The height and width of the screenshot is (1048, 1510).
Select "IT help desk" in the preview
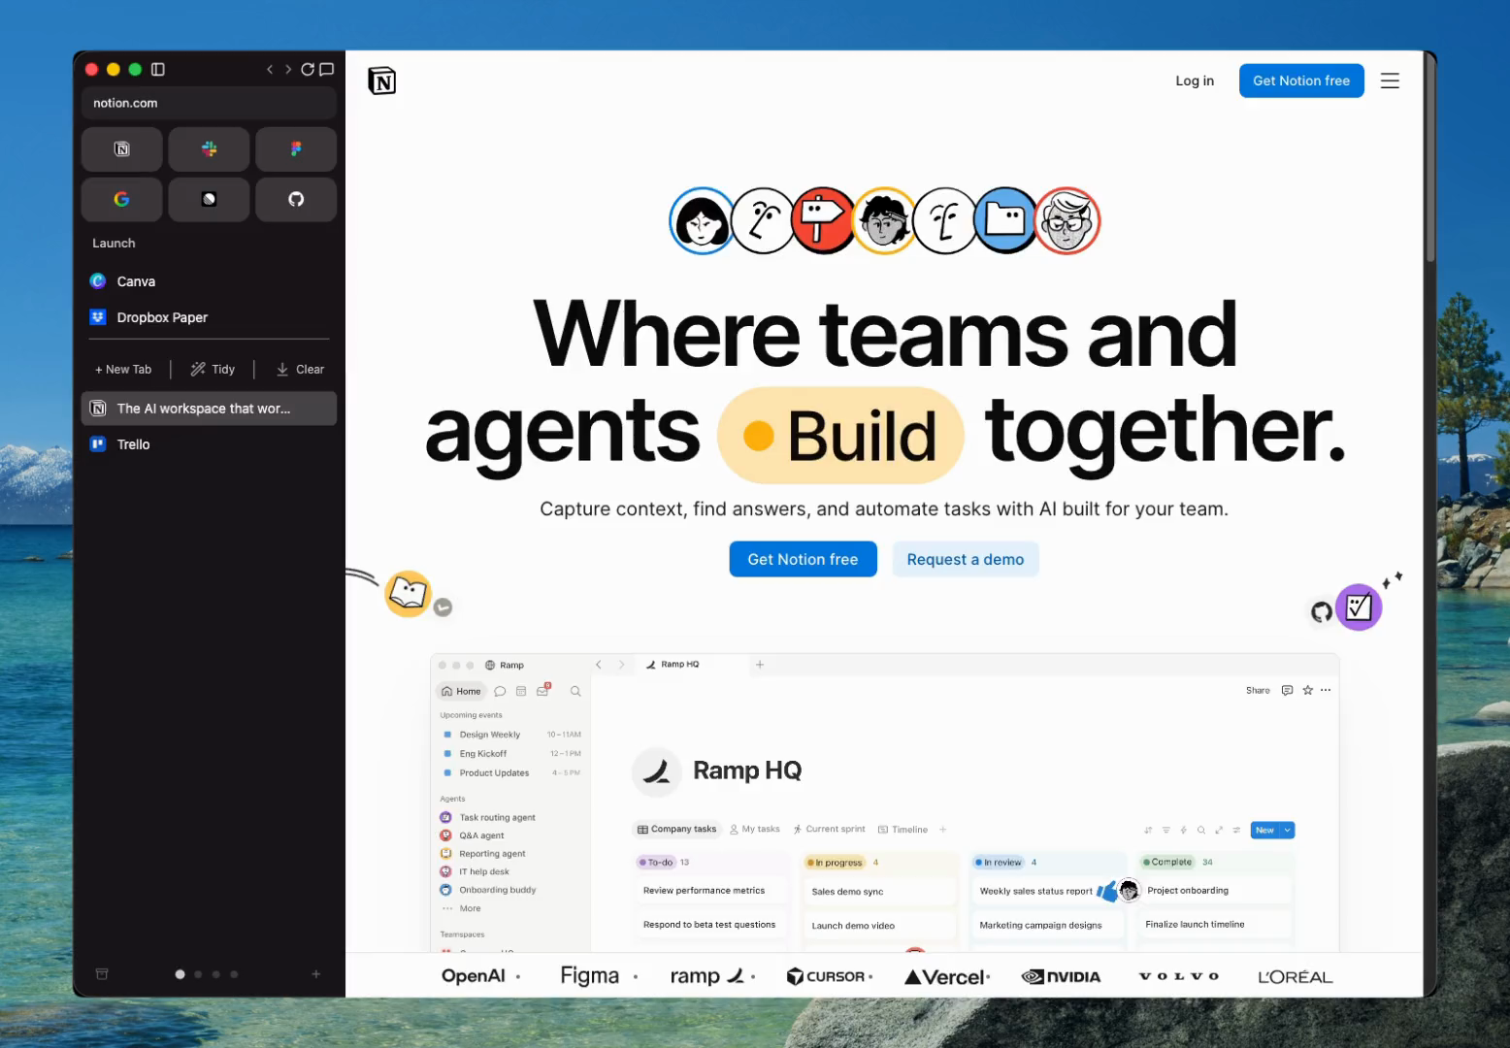point(475,871)
